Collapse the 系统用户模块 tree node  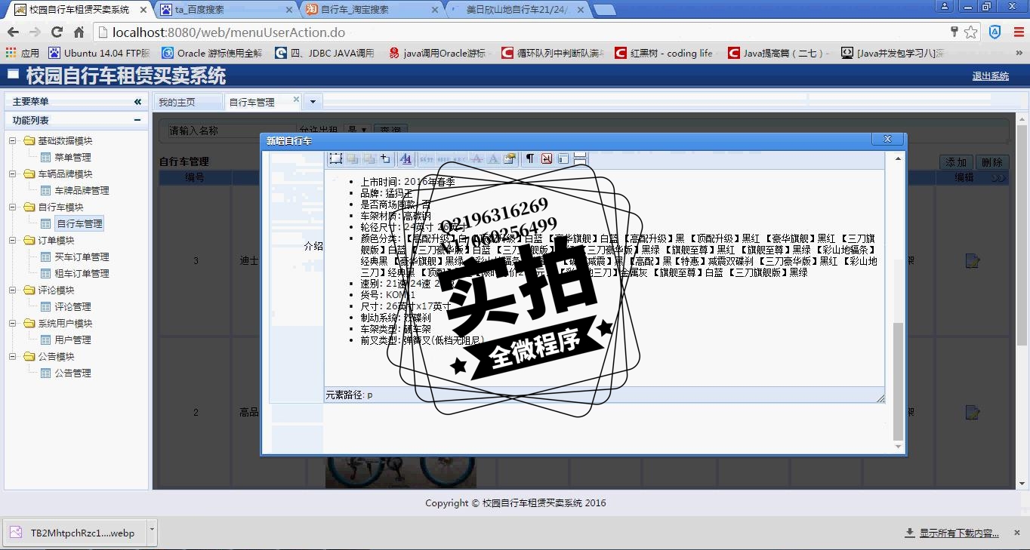pyautogui.click(x=13, y=324)
